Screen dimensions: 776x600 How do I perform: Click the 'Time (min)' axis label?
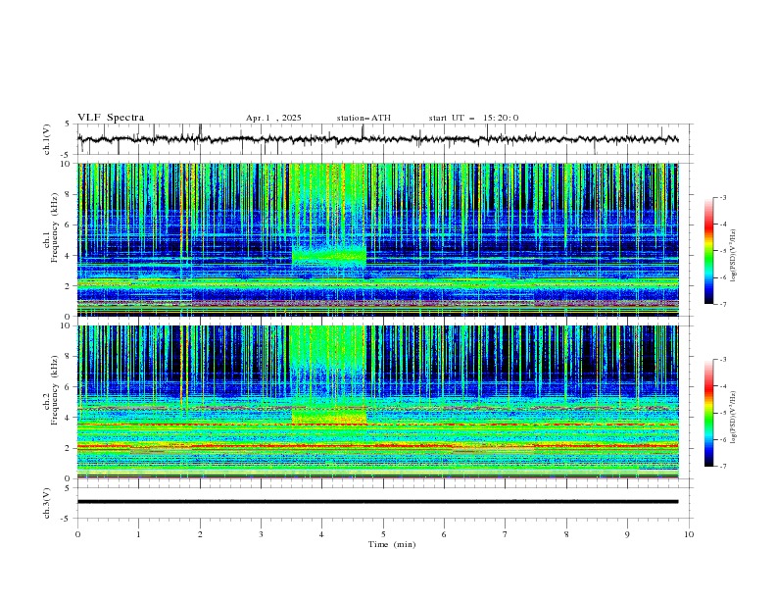click(x=392, y=544)
